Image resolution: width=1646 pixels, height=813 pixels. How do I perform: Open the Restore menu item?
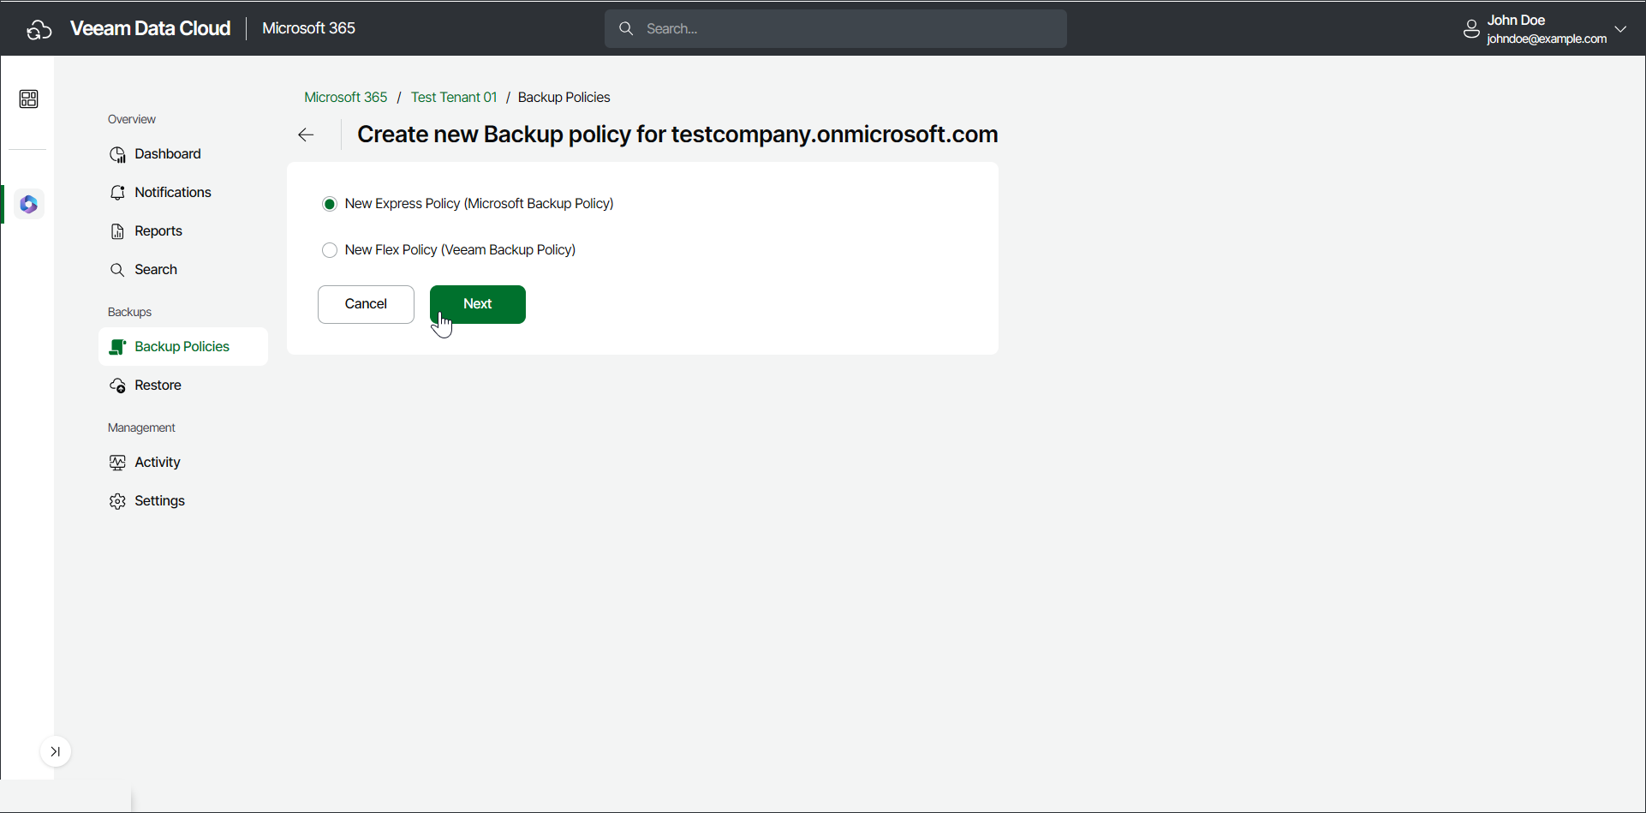(x=183, y=386)
